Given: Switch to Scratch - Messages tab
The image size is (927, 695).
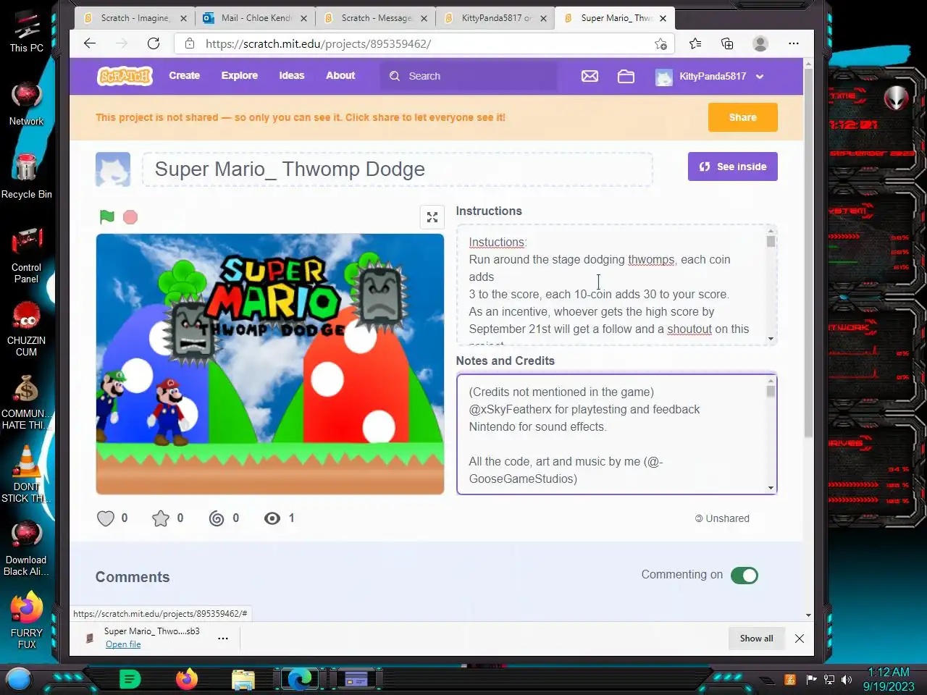Looking at the screenshot, I should coord(375,18).
